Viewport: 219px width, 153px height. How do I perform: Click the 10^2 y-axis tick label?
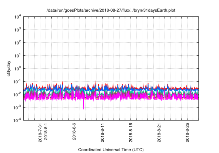coord(18,42)
